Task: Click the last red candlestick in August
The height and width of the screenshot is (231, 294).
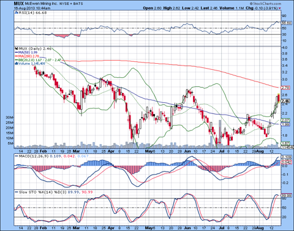Action: tap(279, 98)
